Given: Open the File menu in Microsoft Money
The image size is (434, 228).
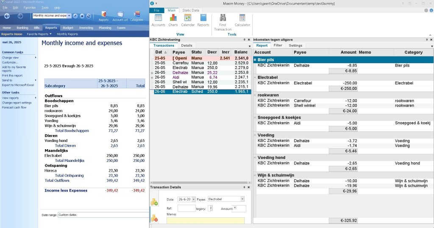Looking at the screenshot, I should (5, 8).
